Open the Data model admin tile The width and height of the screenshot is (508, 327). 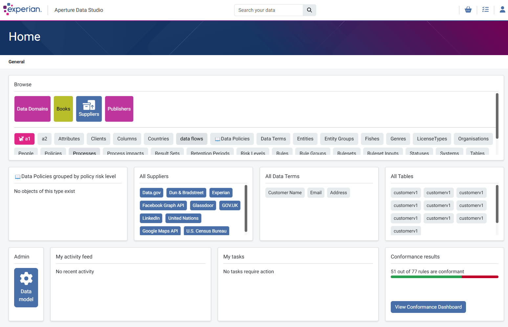click(26, 288)
